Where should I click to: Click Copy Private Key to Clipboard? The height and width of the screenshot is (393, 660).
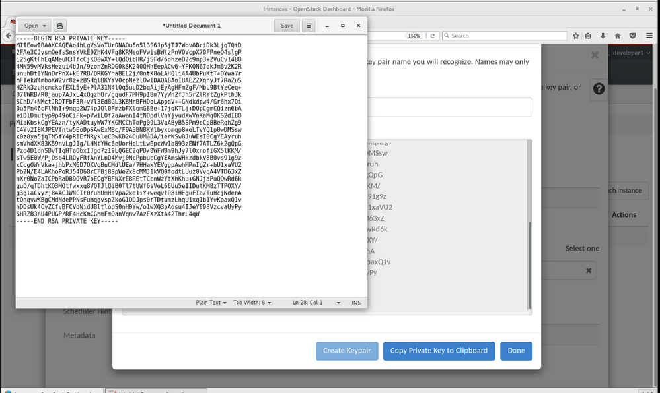click(439, 351)
